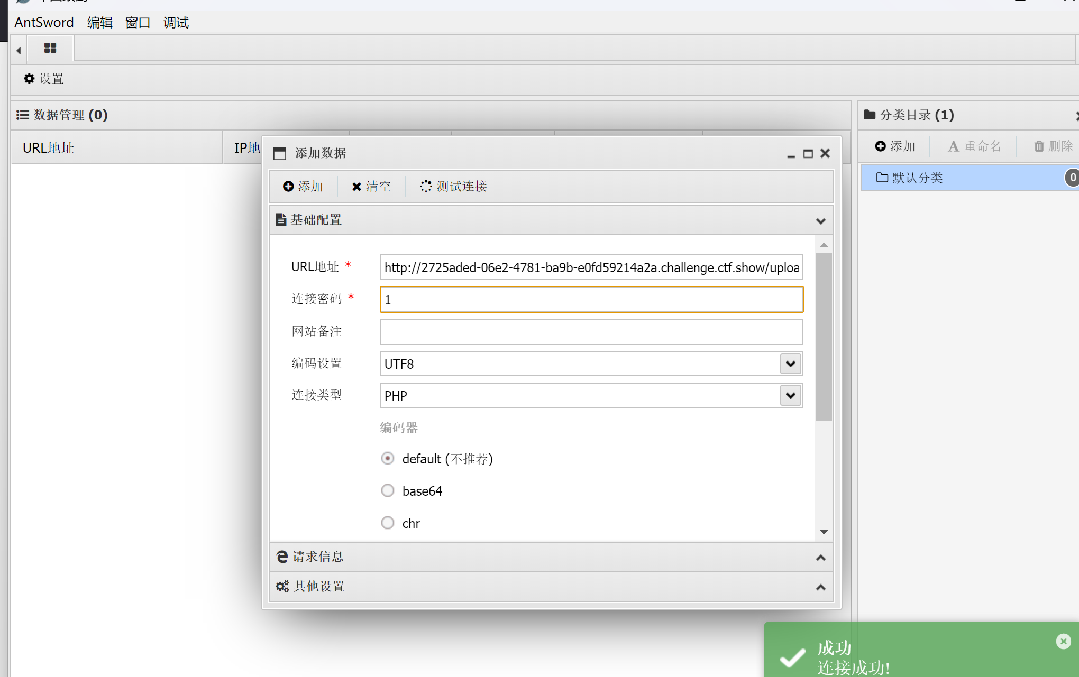Click the plus icon beside 添加 in the dialog

pos(288,186)
